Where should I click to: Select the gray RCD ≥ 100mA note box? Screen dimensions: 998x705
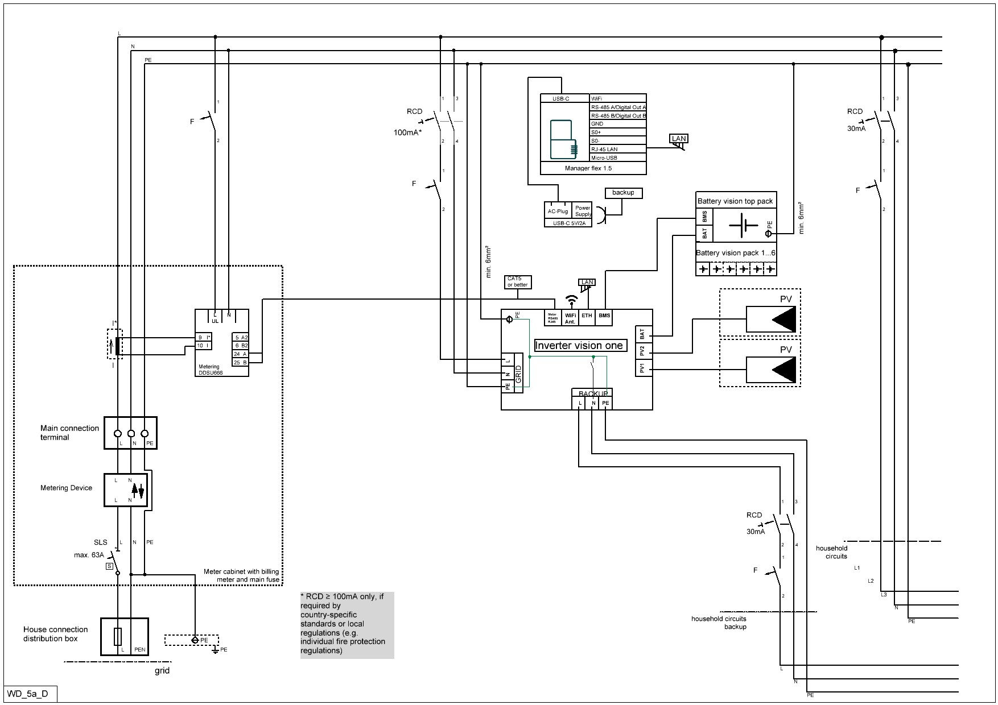[x=347, y=625]
